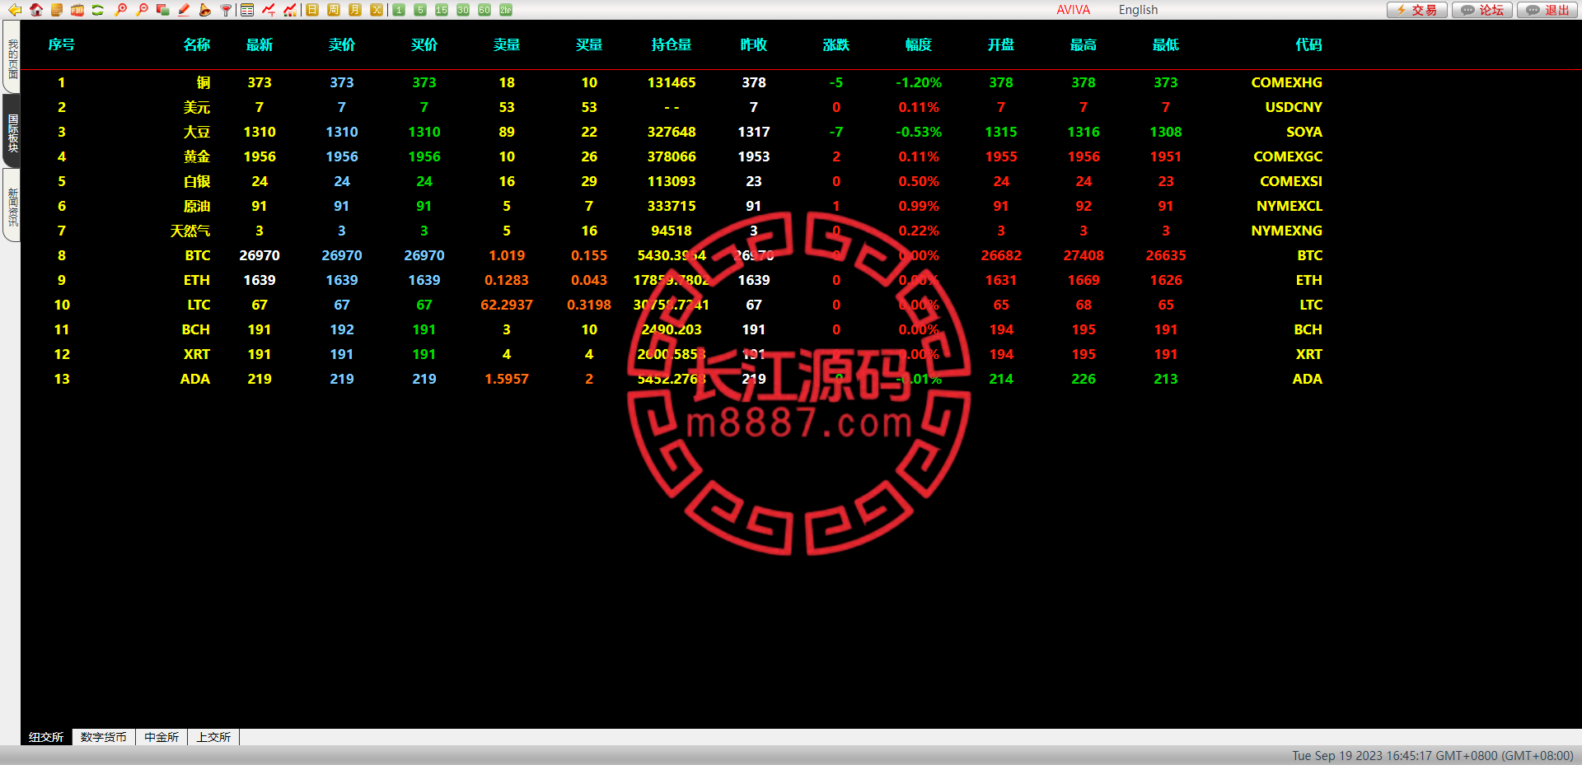Select the 白银 silver row name

pos(197,181)
